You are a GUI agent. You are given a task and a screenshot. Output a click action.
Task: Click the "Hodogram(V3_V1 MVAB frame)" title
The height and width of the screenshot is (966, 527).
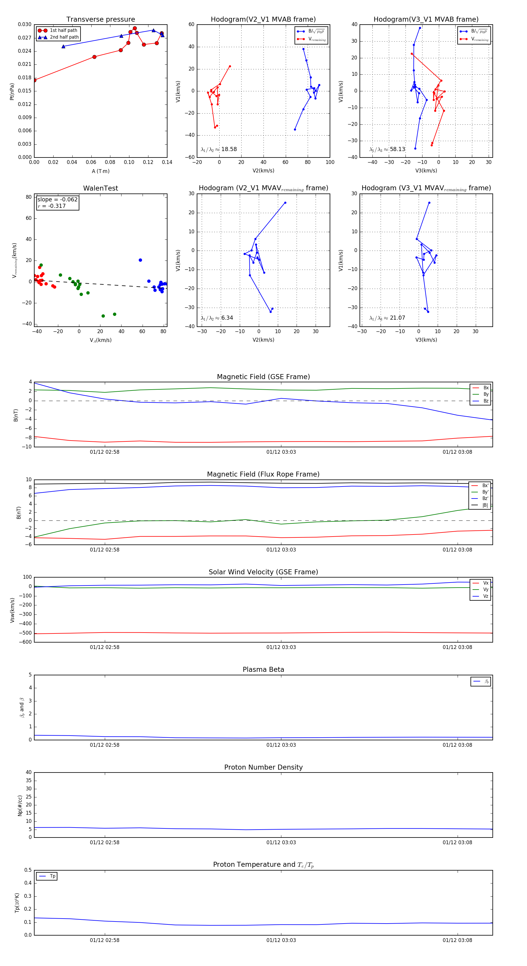[426, 20]
